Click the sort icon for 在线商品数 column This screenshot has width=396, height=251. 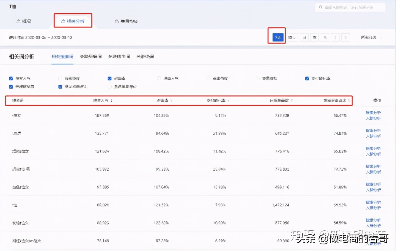coord(292,100)
